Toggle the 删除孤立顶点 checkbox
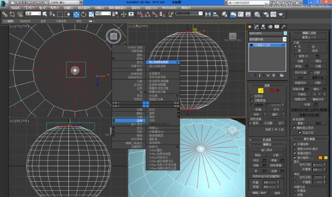 (x=294, y=128)
